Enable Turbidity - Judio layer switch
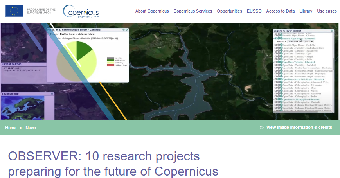 (276, 59)
